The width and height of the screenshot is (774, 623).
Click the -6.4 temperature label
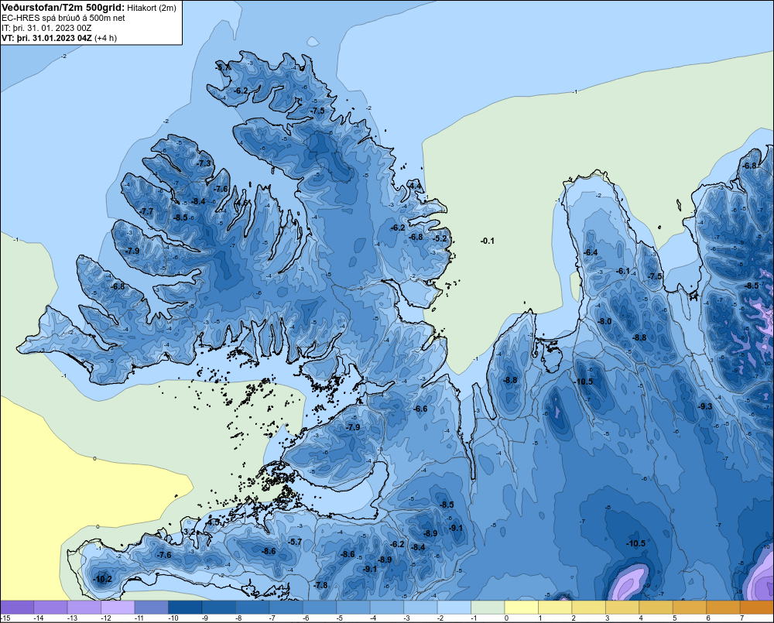(591, 252)
